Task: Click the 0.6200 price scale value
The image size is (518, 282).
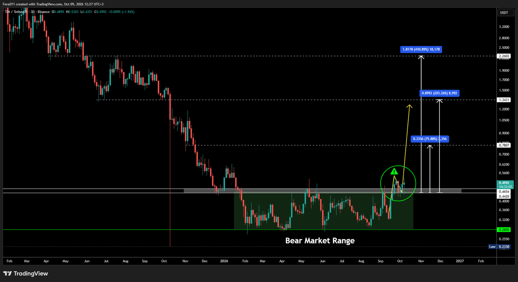Action: pos(504,165)
